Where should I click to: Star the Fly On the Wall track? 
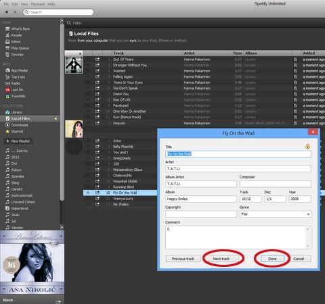pos(88,193)
